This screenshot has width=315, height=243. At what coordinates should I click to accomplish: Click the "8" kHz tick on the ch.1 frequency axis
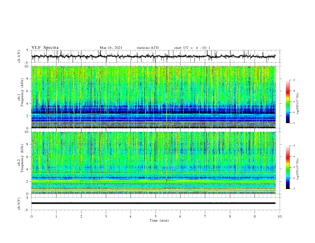28,79
